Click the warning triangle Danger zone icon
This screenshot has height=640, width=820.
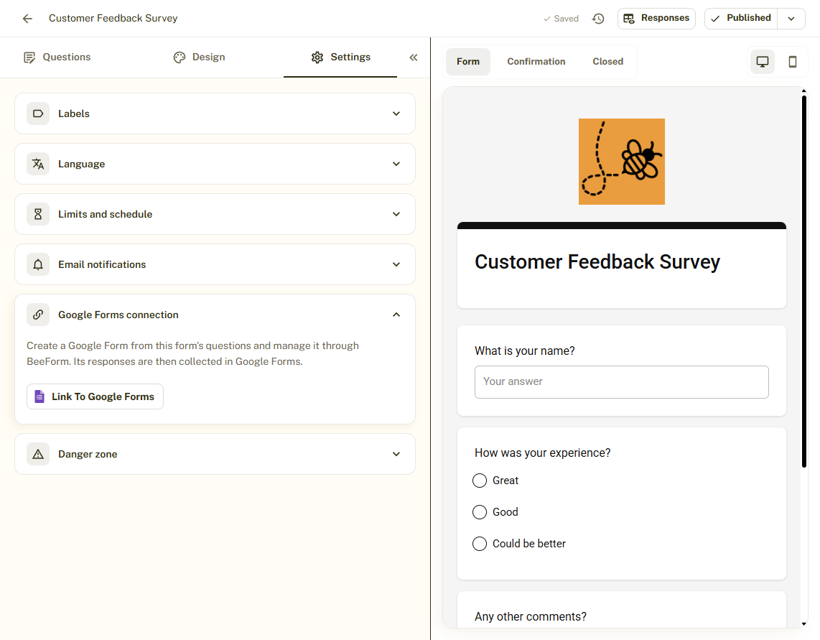click(x=38, y=454)
